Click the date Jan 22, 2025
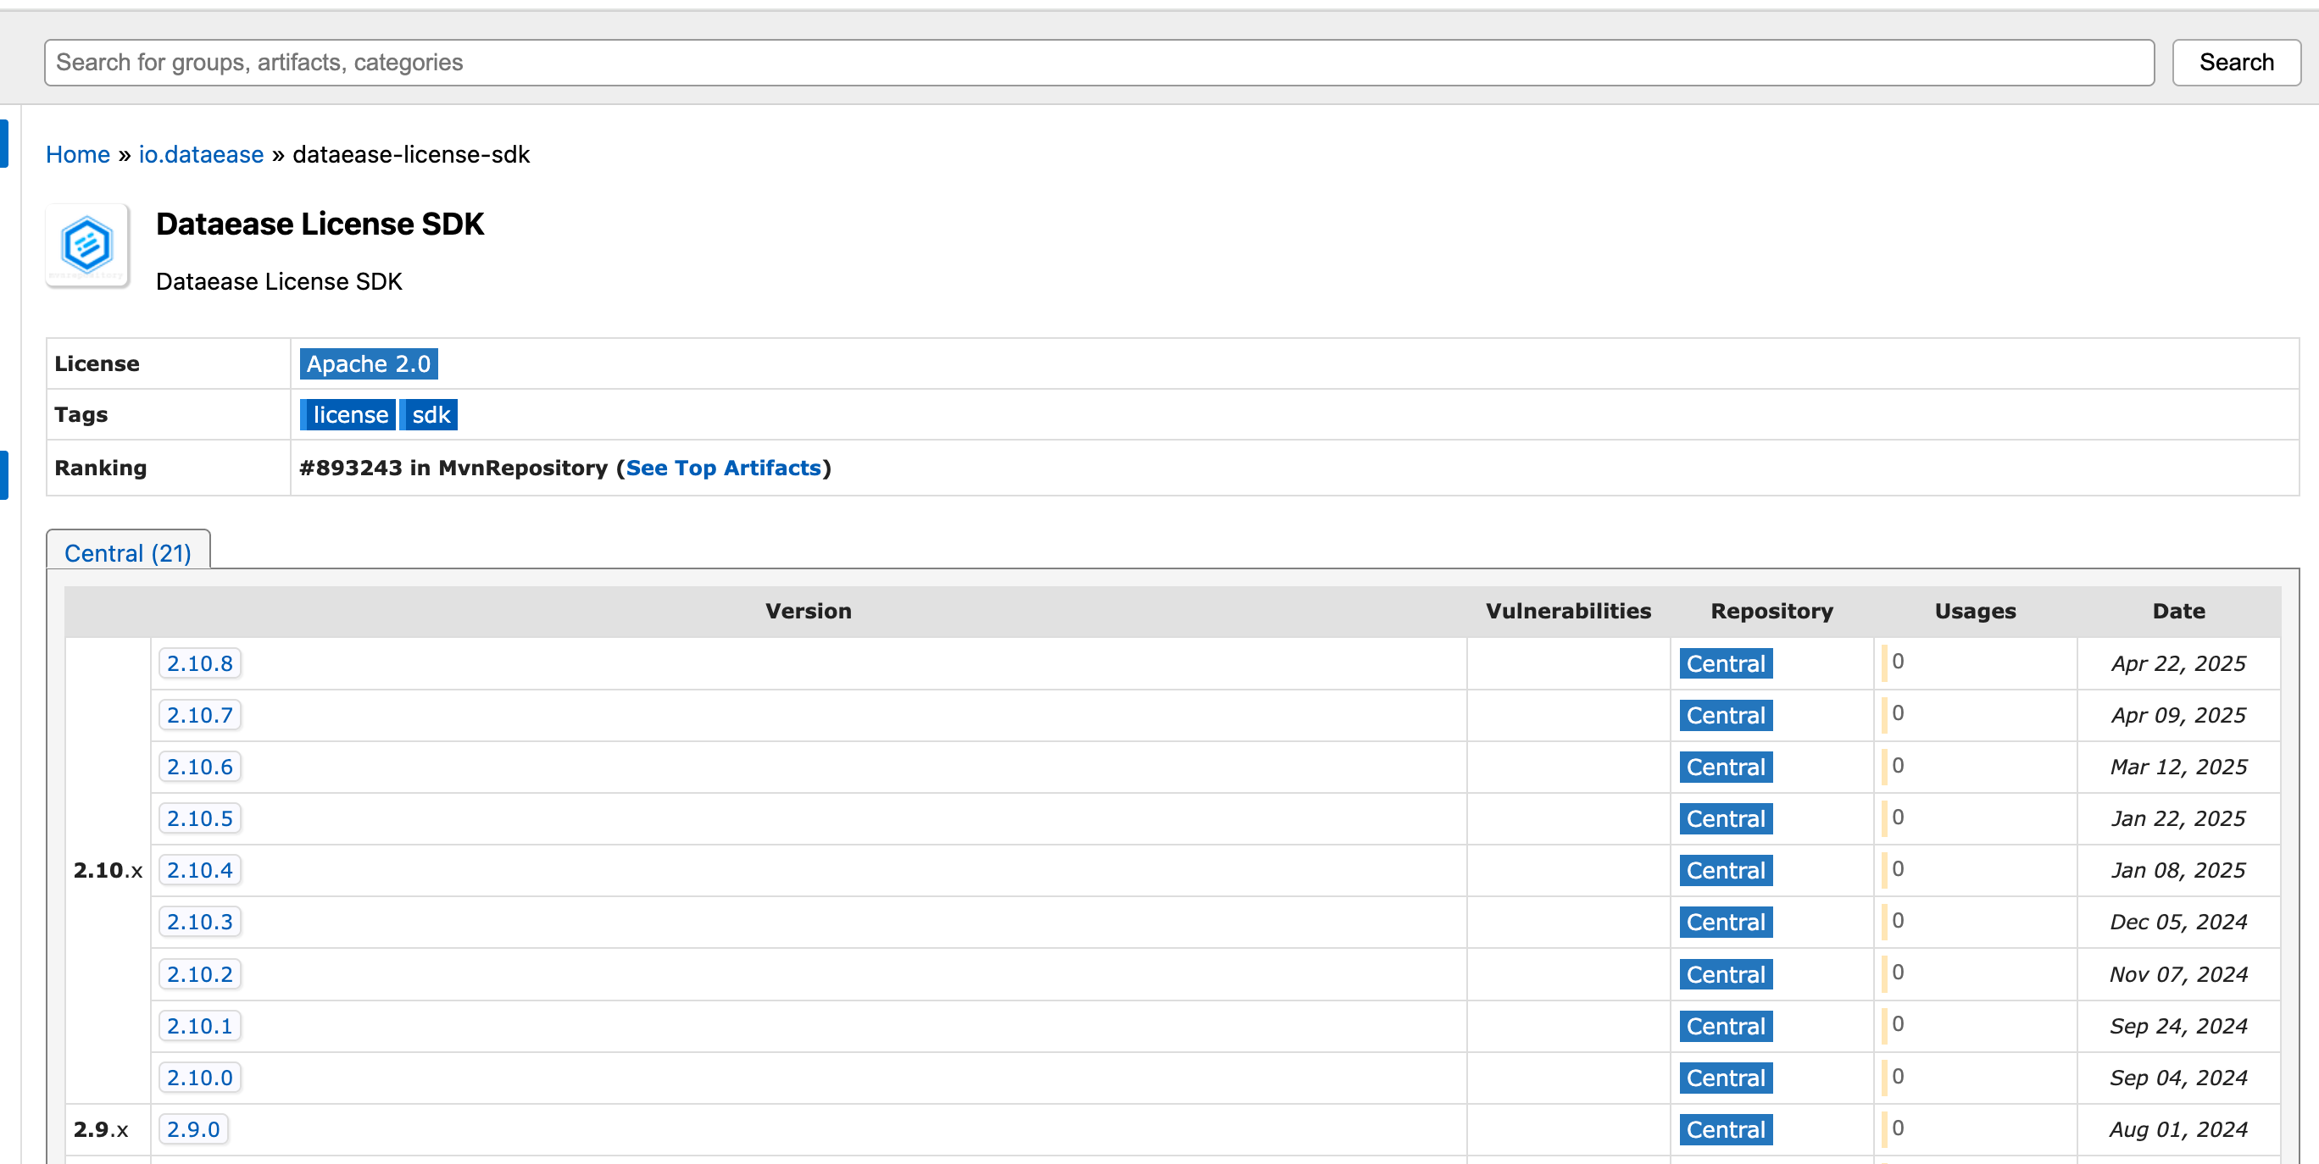Screen dimensions: 2319x1164 tap(2178, 818)
